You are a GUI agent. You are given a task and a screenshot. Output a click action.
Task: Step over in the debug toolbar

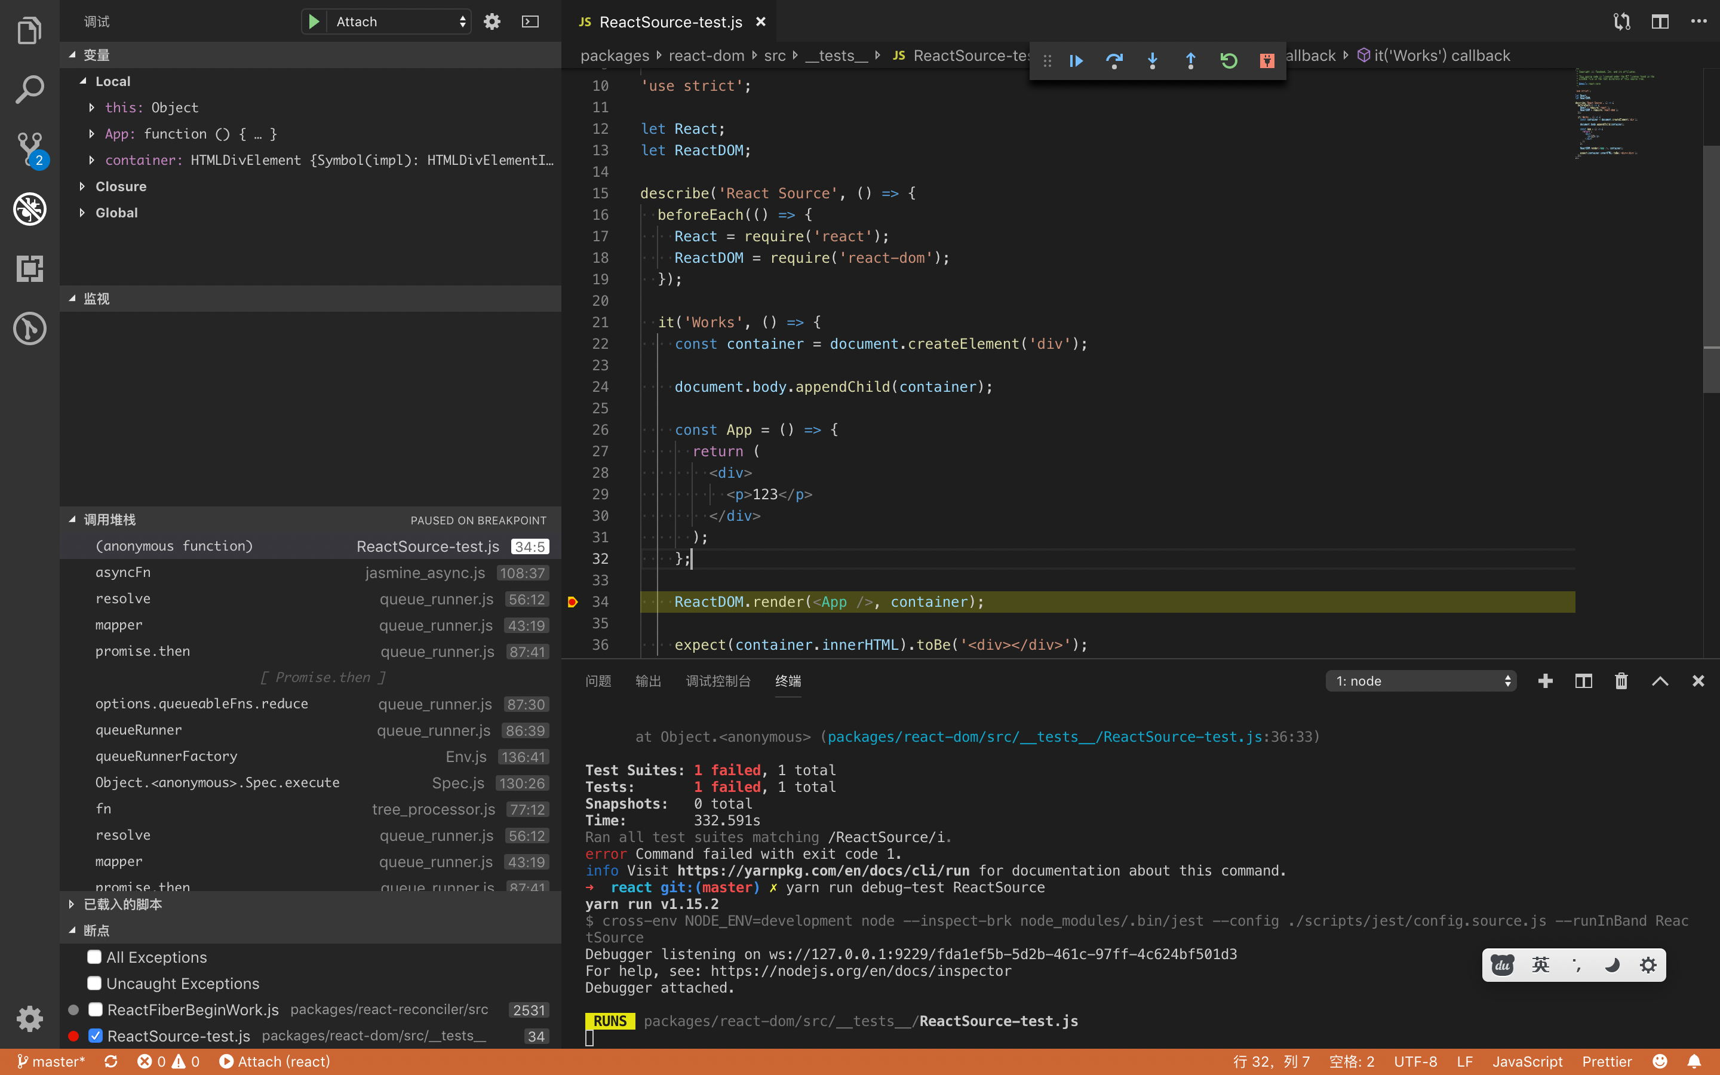point(1114,61)
